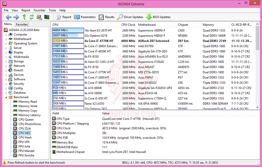Click the warning icon in status bar
Screen dimensions: 262x167
click(4, 163)
